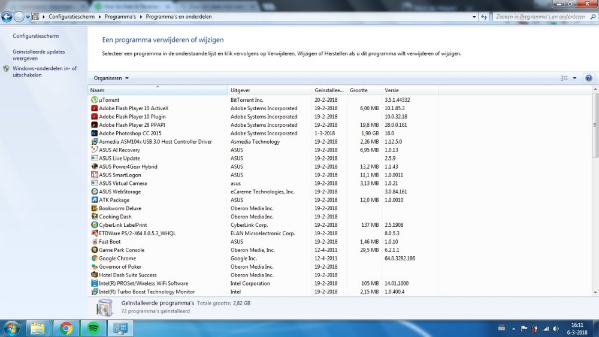Click the Windows Start orb

(x=11, y=328)
